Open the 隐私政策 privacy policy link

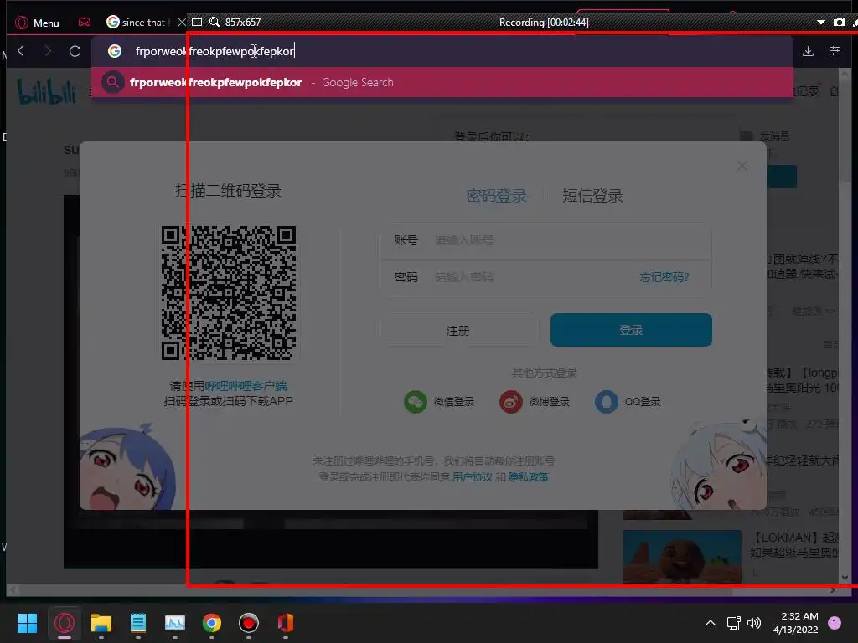[529, 476]
